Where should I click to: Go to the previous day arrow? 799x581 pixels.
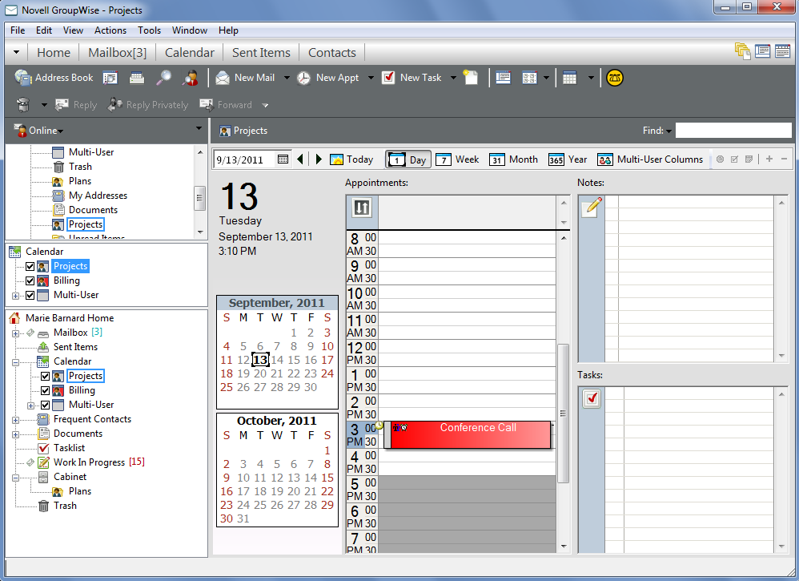(x=300, y=159)
